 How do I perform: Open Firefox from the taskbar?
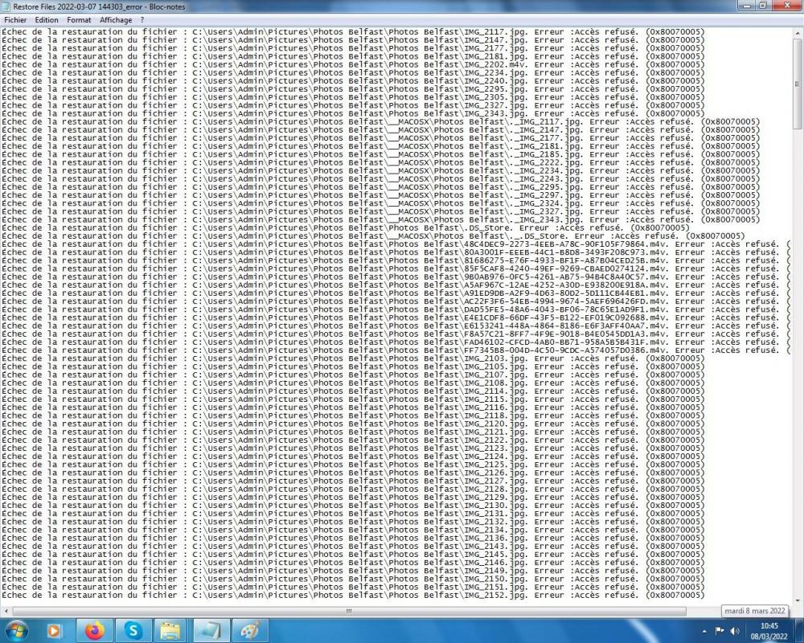tap(94, 630)
